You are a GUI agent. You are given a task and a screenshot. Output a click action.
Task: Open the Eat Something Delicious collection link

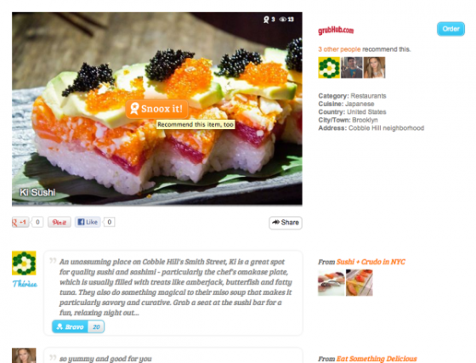point(377,359)
